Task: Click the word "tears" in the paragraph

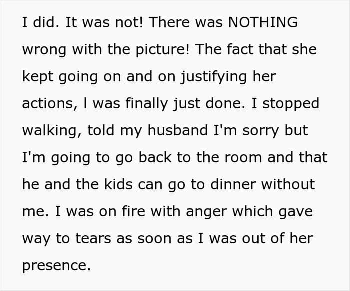Action: pyautogui.click(x=93, y=239)
